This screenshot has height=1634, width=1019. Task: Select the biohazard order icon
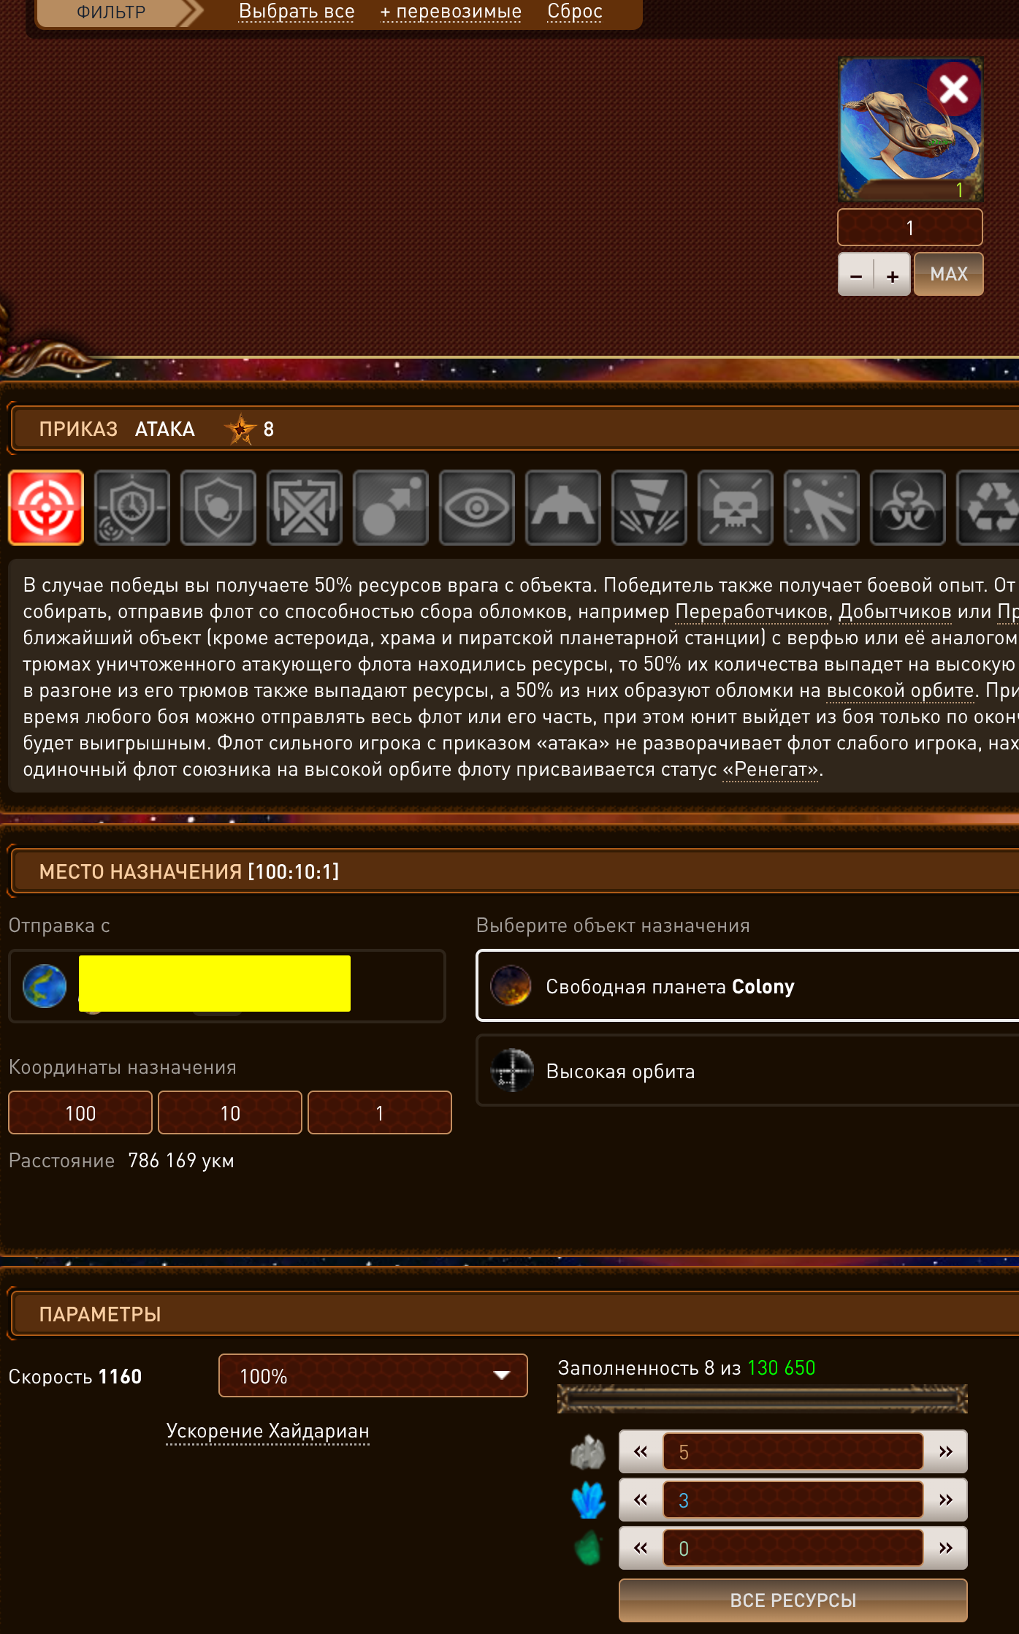(x=908, y=508)
